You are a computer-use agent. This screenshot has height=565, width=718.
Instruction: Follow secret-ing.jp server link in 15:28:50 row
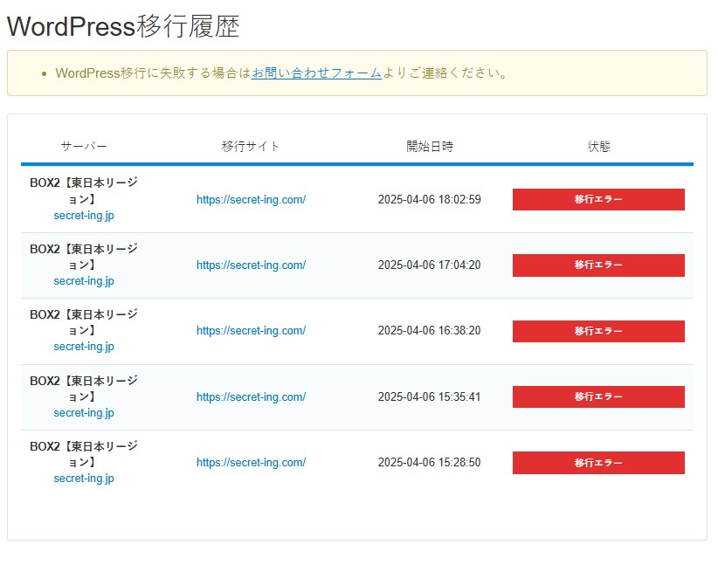(84, 479)
